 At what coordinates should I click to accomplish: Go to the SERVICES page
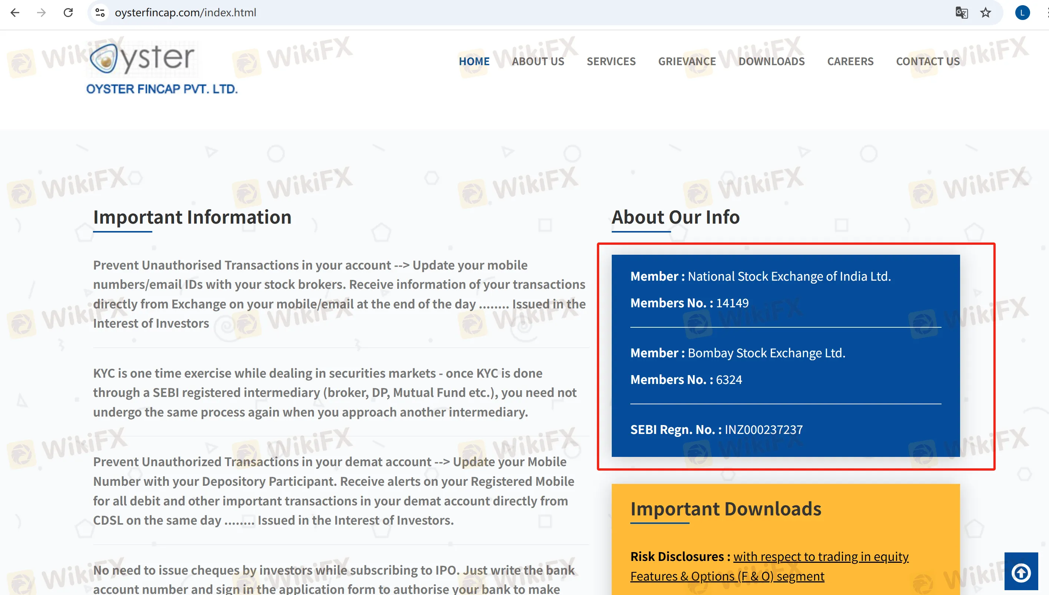pos(611,61)
